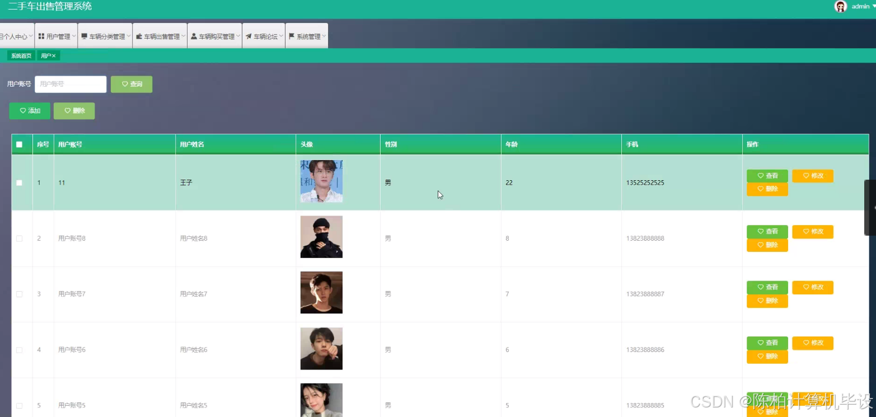Click 修改 for 用户账号7
876x417 pixels.
point(813,287)
